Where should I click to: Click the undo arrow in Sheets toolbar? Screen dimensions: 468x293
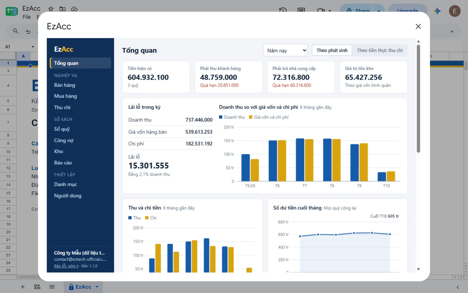[28, 31]
